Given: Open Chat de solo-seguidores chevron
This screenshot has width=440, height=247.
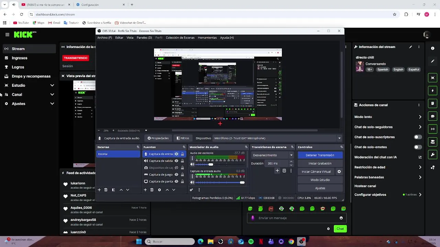Looking at the screenshot, I should click(x=420, y=127).
